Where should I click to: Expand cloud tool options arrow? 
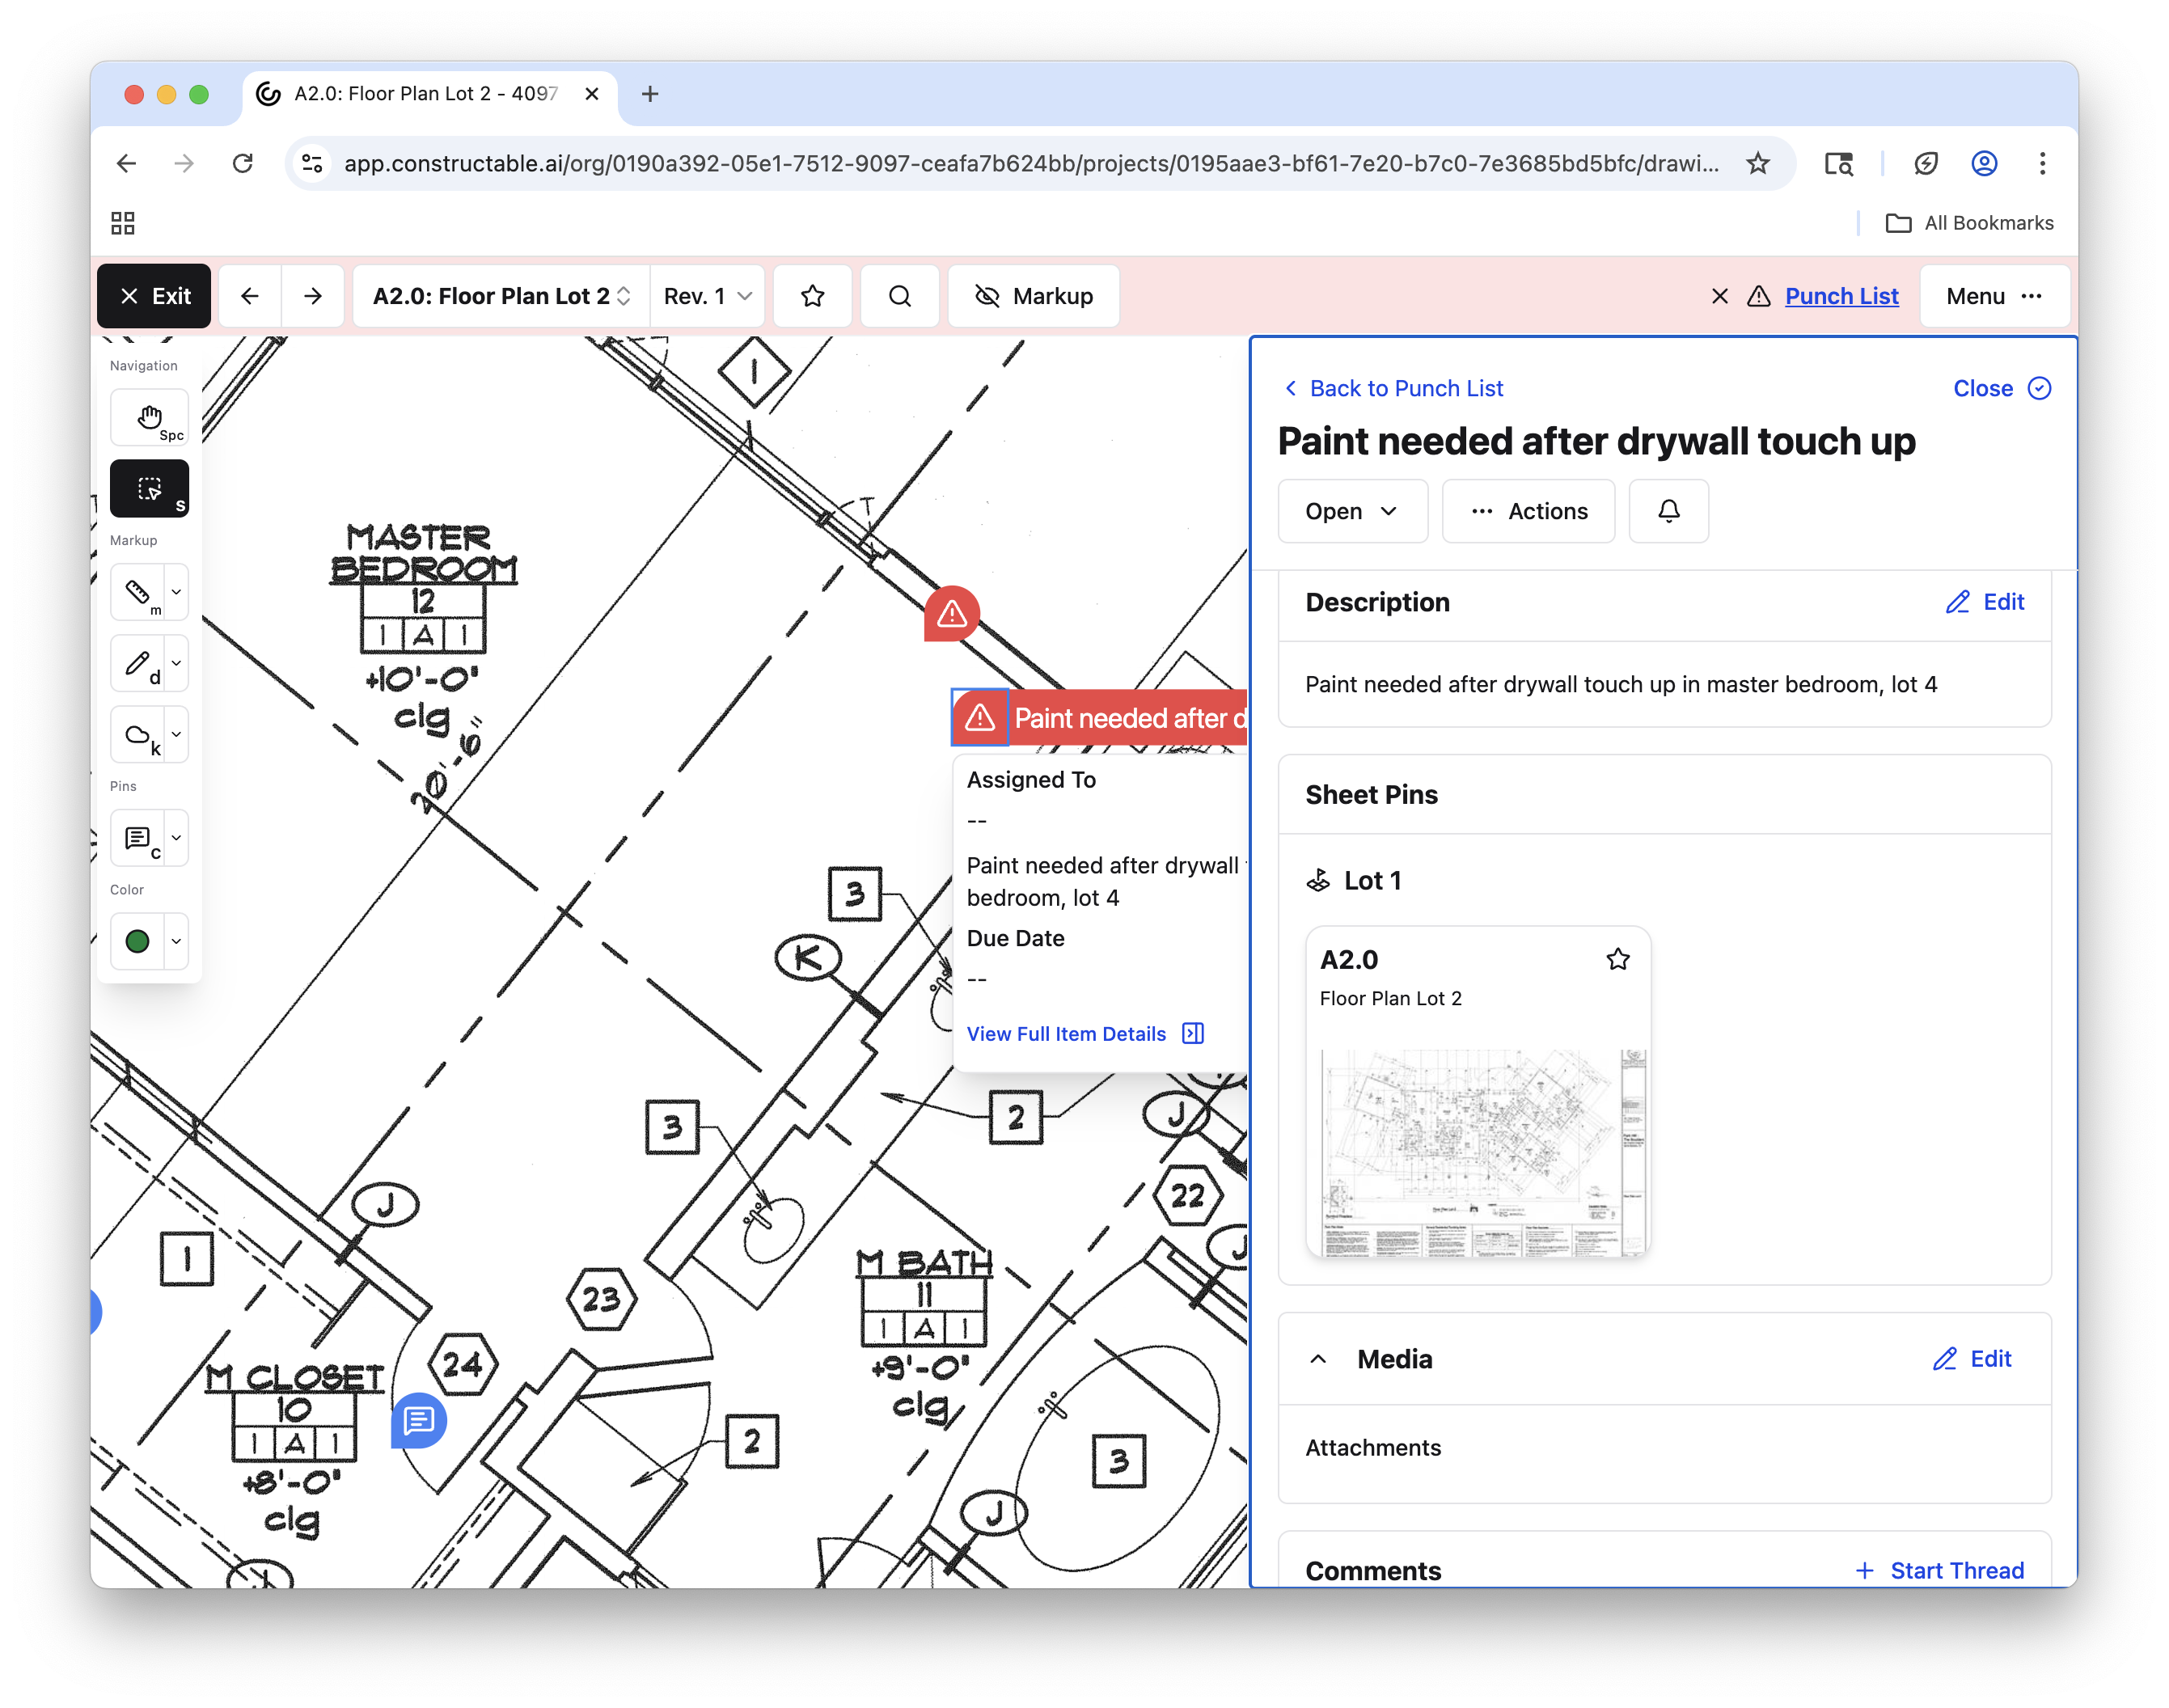coord(176,735)
